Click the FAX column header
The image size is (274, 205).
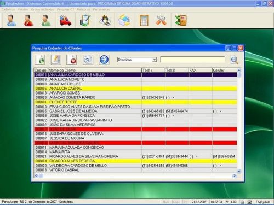point(201,70)
